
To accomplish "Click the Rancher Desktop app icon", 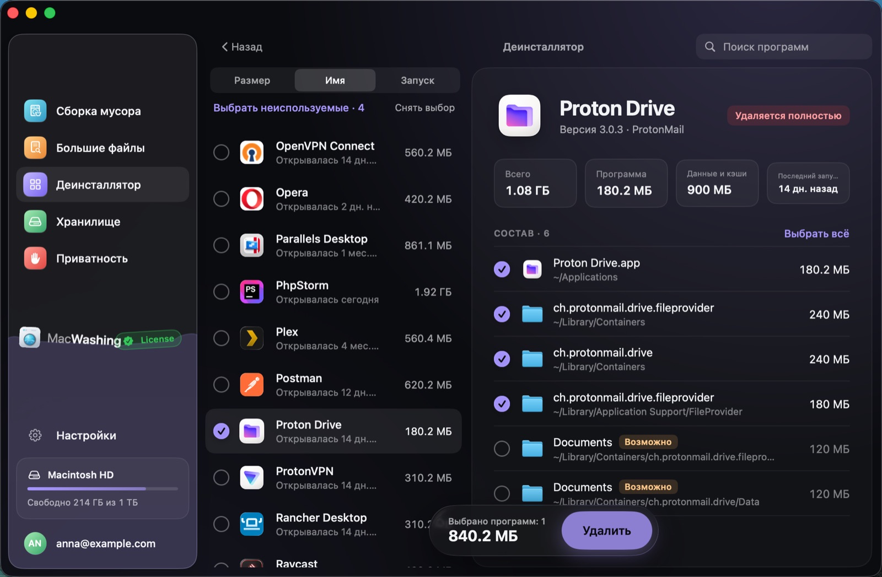I will pyautogui.click(x=252, y=524).
